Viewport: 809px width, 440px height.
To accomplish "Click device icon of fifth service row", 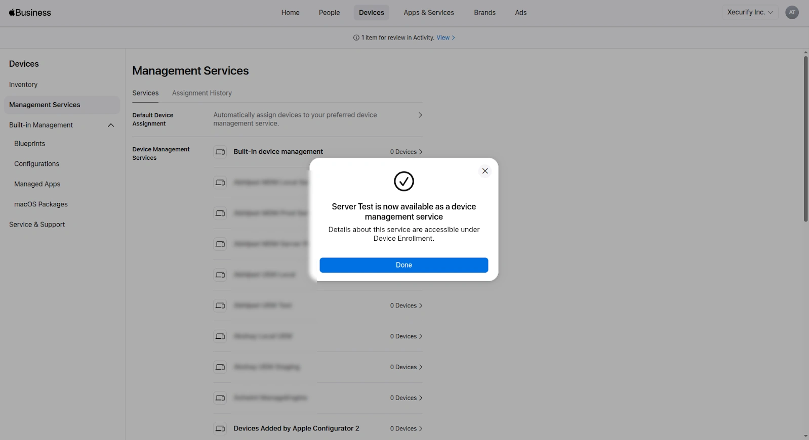I will point(220,275).
